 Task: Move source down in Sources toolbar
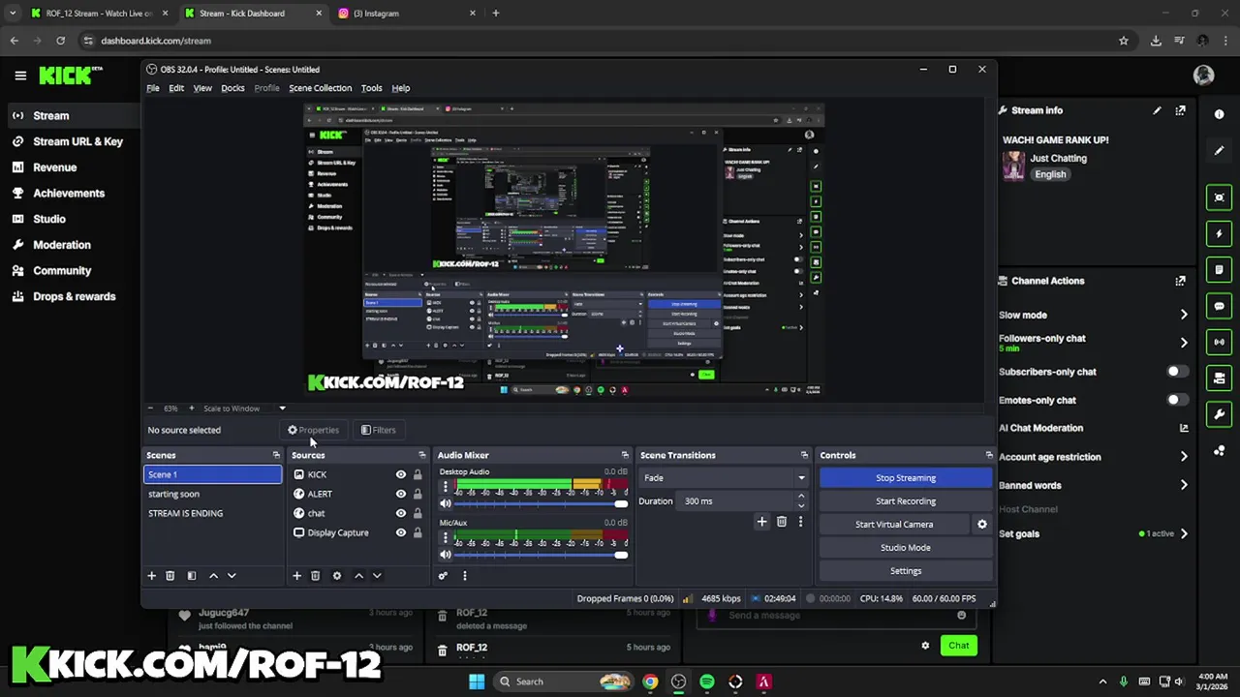(x=377, y=576)
